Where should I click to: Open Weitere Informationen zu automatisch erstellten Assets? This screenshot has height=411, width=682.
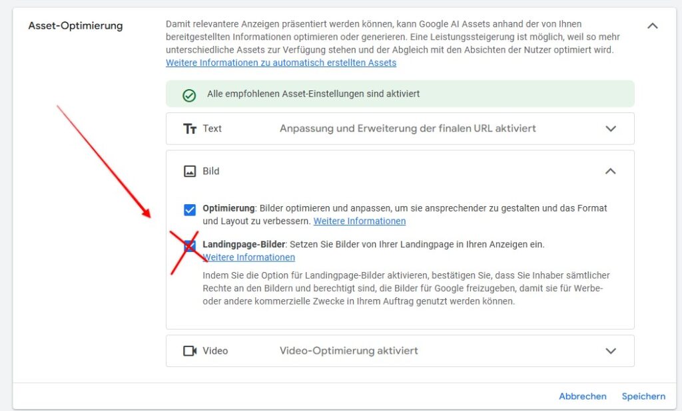(280, 63)
